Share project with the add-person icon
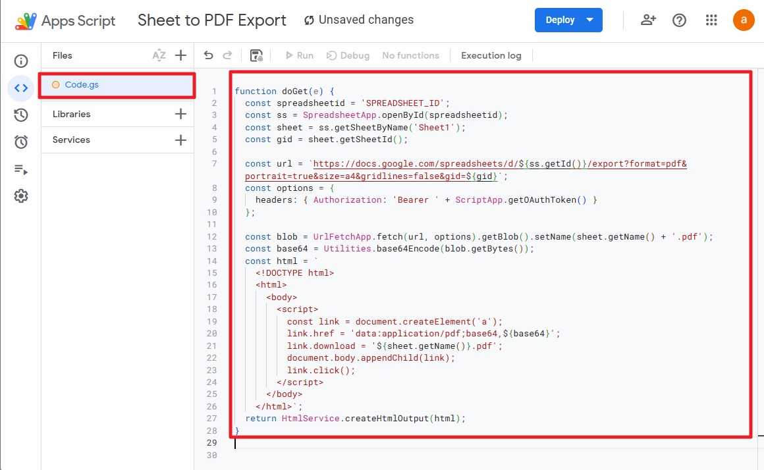This screenshot has height=470, width=764. pos(648,20)
